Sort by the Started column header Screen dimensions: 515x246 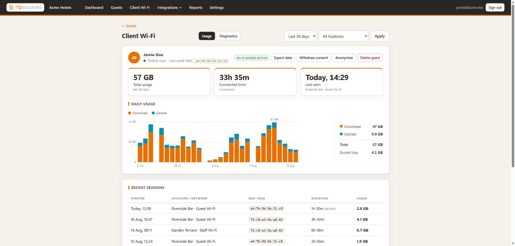(138, 198)
